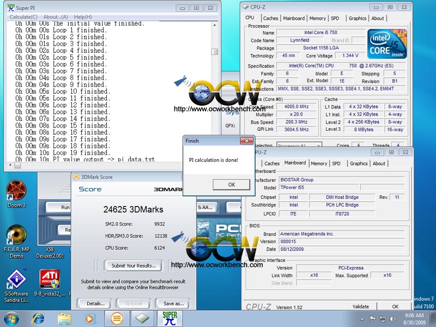Click the Super PI scroll-left arrow

click(10, 165)
